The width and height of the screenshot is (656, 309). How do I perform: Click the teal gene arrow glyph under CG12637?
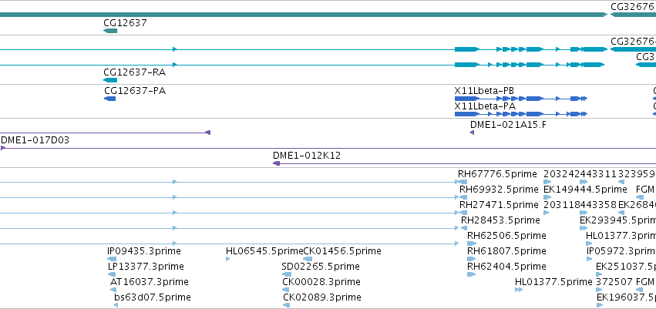point(110,31)
